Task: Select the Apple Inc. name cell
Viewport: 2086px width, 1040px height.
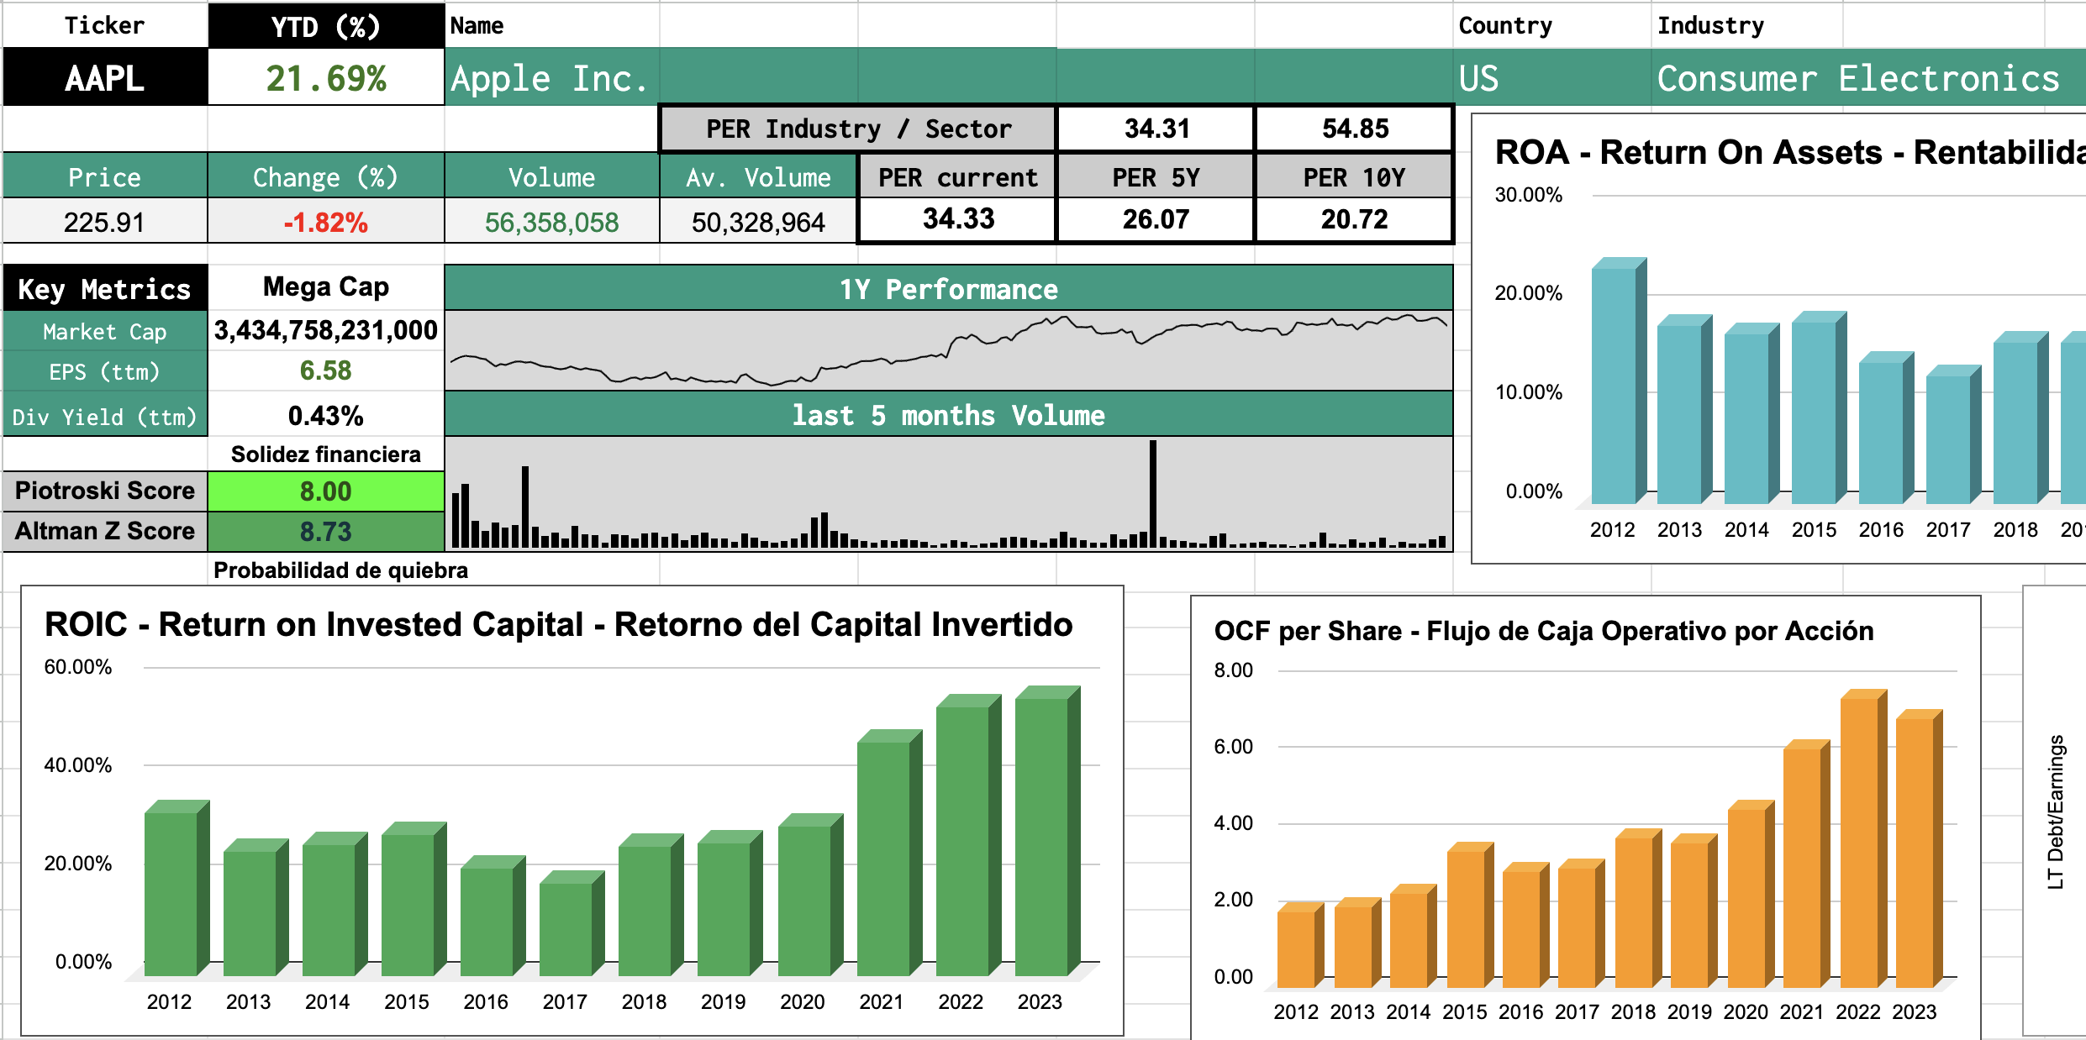Action: tap(551, 77)
